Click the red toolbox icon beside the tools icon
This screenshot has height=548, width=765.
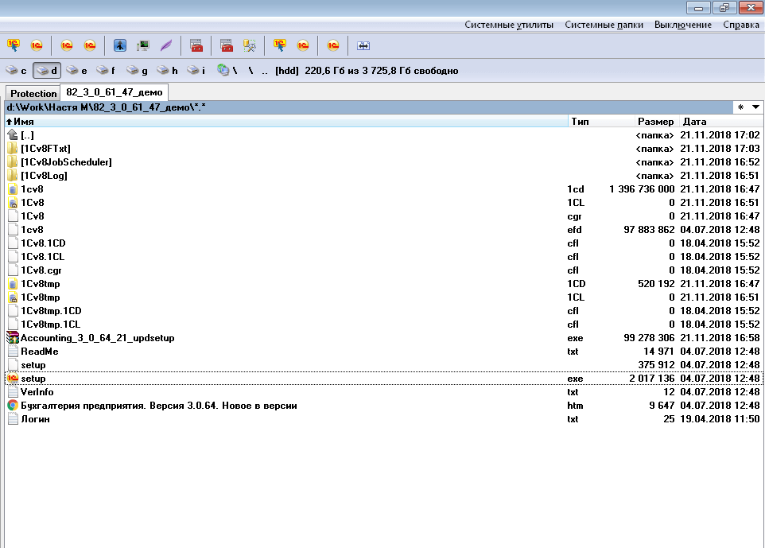coord(227,45)
